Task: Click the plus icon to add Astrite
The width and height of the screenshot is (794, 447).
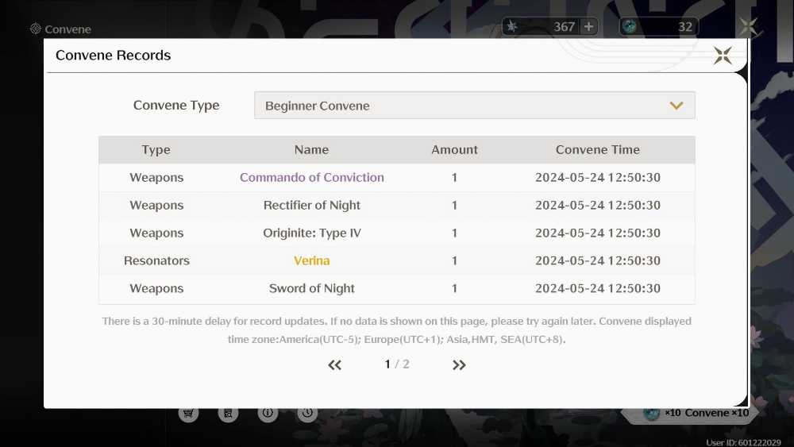Action: click(x=588, y=26)
